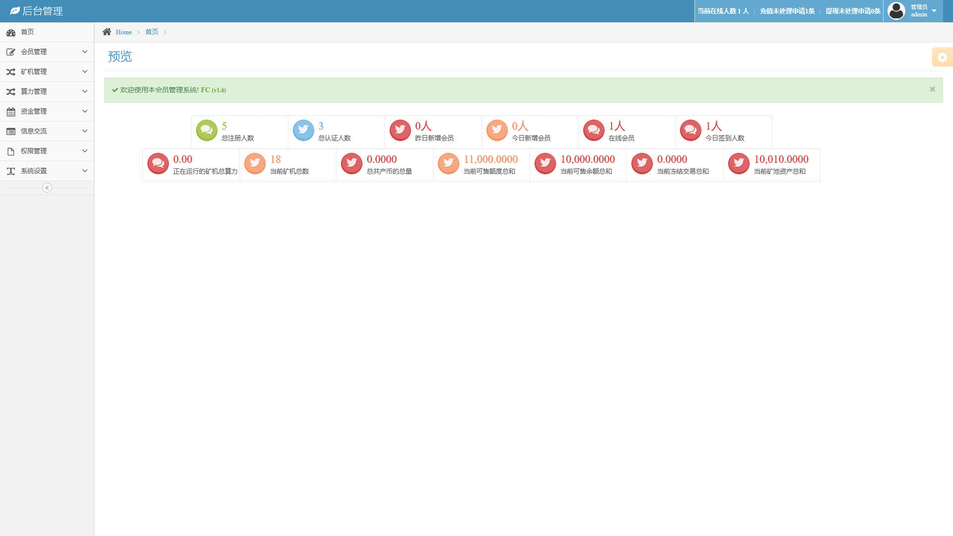Open the settings gear panel
The width and height of the screenshot is (953, 536).
point(943,57)
